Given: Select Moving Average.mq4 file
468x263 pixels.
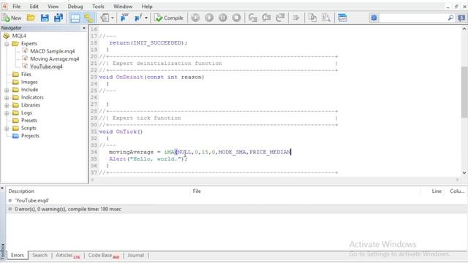Looking at the screenshot, I should (55, 59).
